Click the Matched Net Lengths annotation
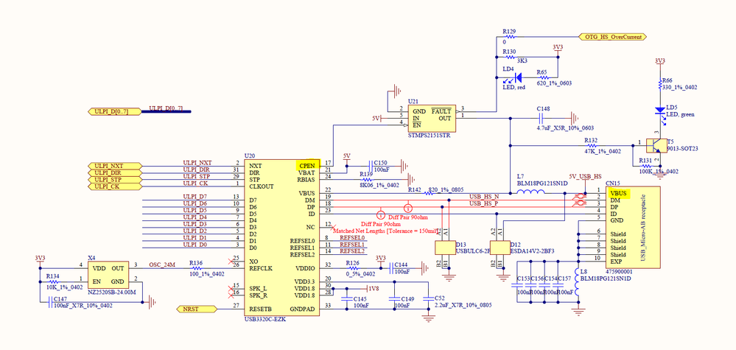The image size is (736, 350). click(386, 231)
